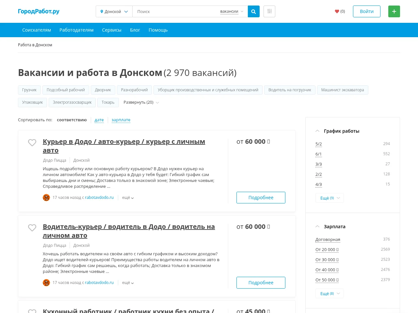Open the Соискателям menu

pos(37,30)
